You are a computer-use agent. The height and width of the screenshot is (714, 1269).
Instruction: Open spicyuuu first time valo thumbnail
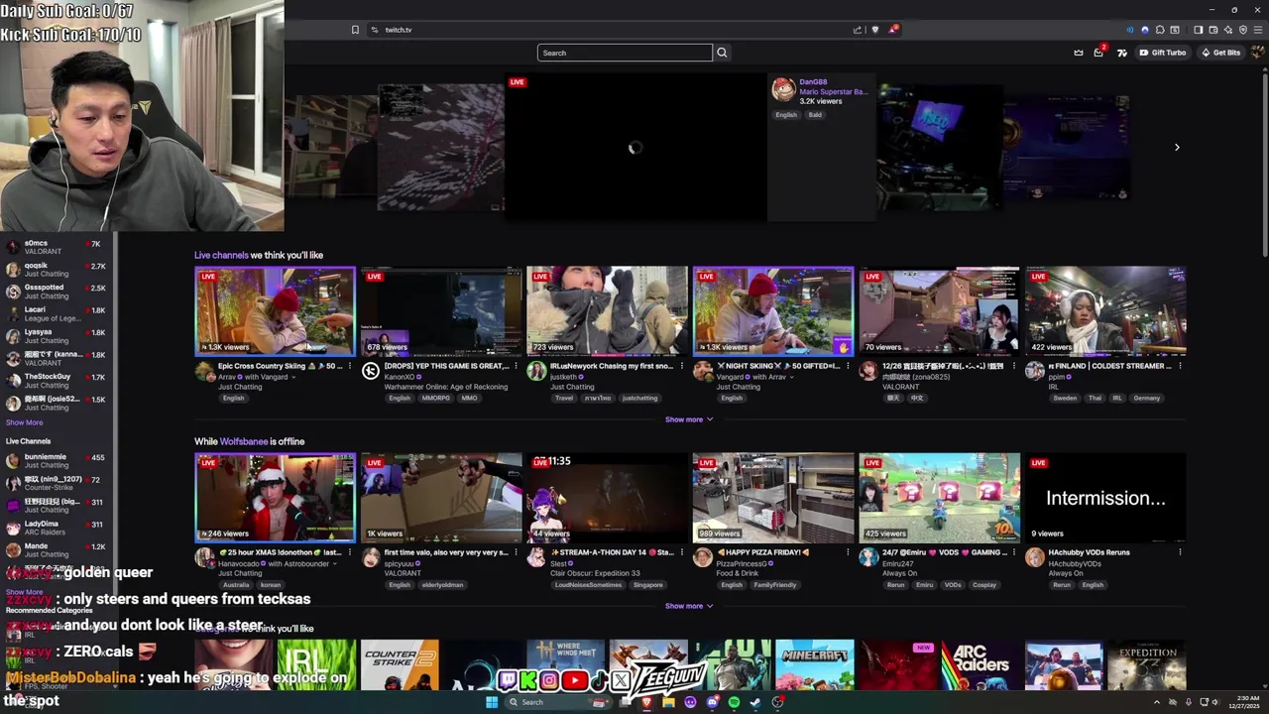click(x=441, y=498)
